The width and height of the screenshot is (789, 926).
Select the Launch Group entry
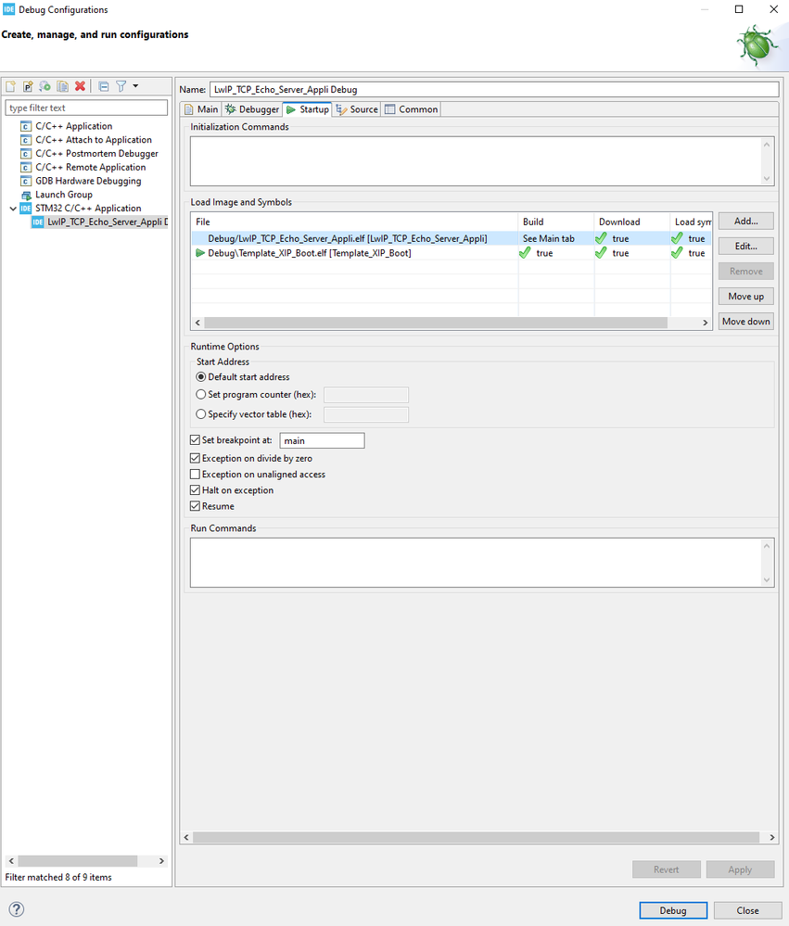[64, 195]
